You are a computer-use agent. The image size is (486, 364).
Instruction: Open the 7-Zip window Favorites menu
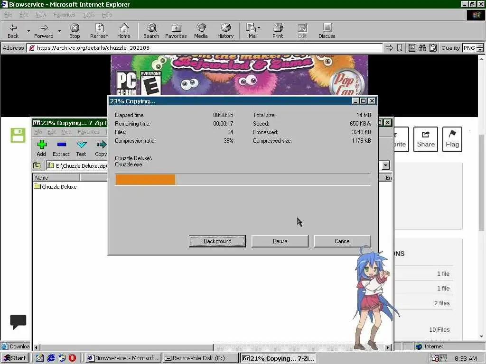(x=89, y=132)
